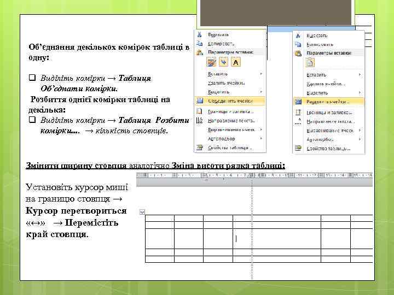Click the merge cells icon beside Объединить ячейки
The height and width of the screenshot is (295, 394).
pyautogui.click(x=200, y=101)
